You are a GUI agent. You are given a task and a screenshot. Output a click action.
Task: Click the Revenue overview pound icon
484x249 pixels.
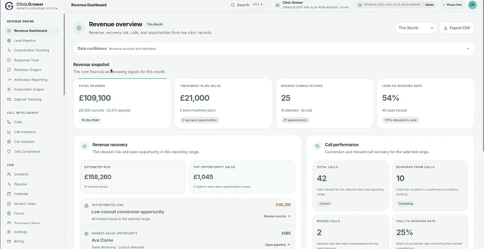coord(79,28)
